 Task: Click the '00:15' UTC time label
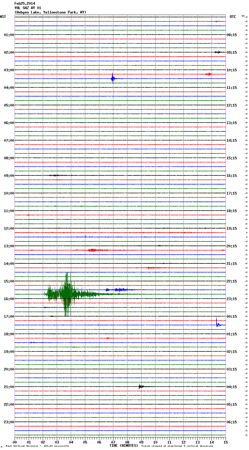232,317
